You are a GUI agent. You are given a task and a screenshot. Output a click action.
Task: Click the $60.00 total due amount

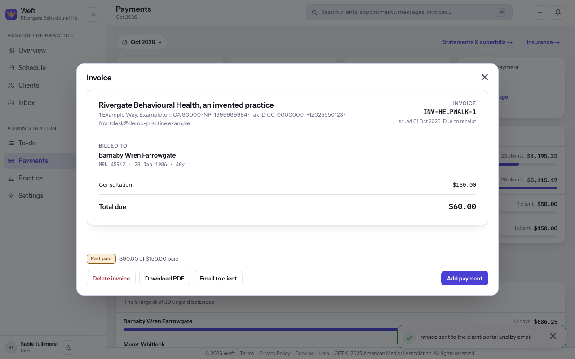coord(462,207)
